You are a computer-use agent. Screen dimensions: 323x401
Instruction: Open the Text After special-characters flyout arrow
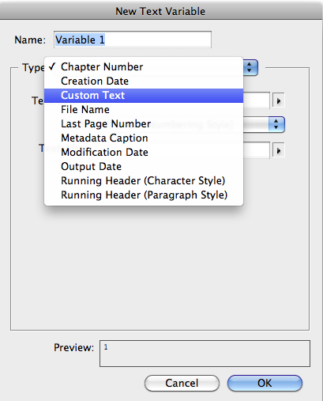point(279,151)
